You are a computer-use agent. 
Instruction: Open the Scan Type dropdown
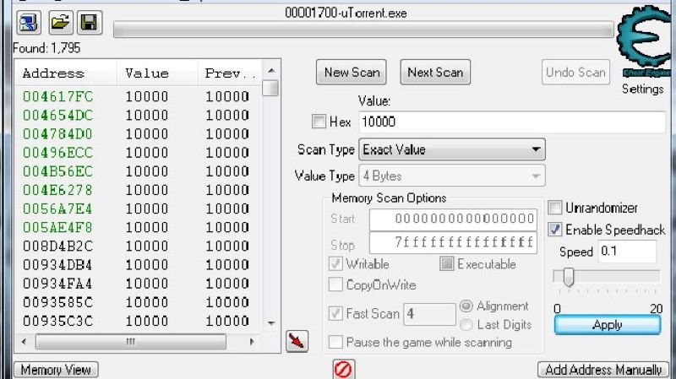tap(452, 149)
